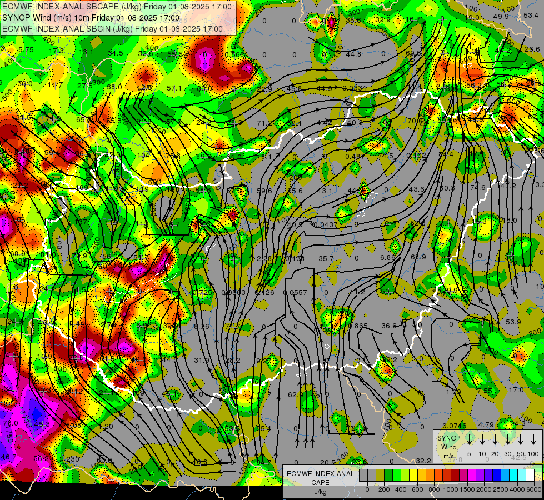Click the 0.0563 value on the map

[x=233, y=293]
